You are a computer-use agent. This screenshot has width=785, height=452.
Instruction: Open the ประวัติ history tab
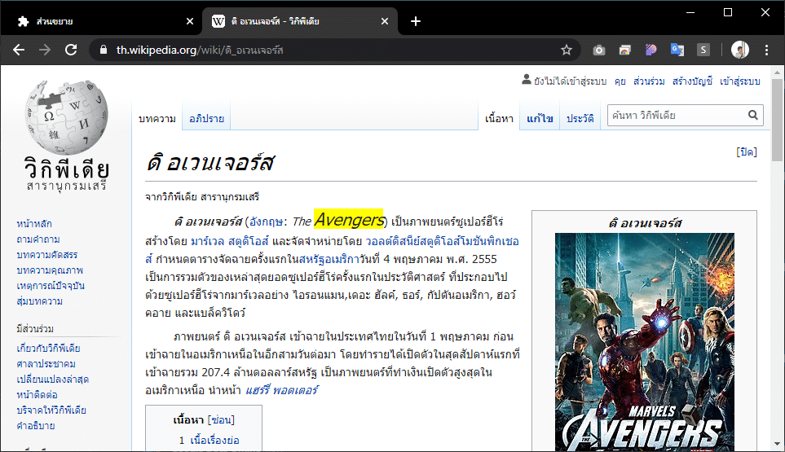click(580, 119)
